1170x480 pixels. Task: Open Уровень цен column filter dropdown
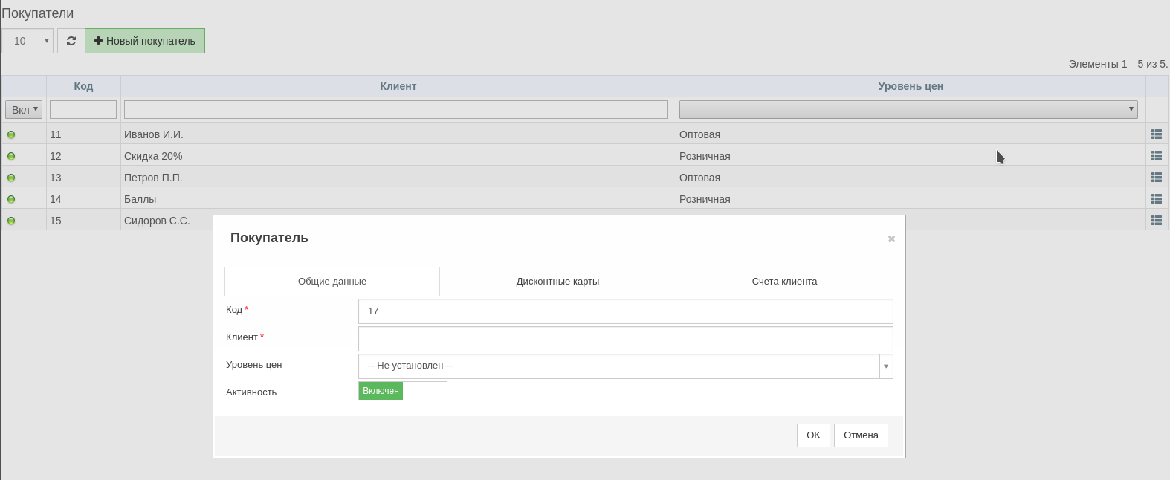908,109
